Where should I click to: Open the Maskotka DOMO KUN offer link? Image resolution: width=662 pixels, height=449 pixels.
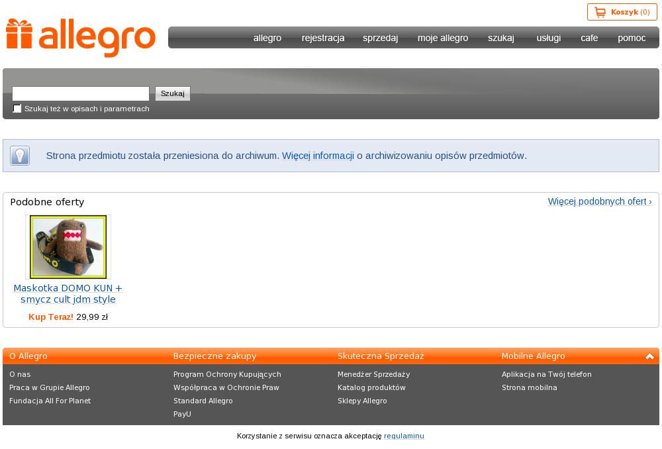[x=68, y=293]
